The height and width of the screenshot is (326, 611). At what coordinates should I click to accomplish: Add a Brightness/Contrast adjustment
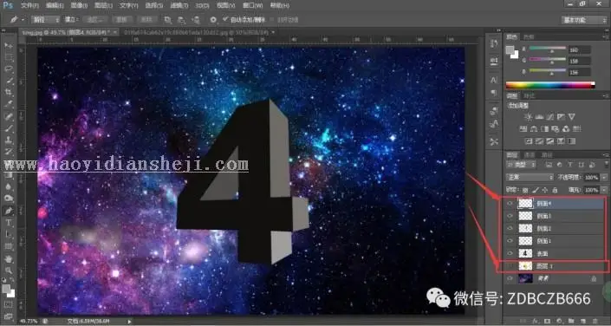[529, 116]
